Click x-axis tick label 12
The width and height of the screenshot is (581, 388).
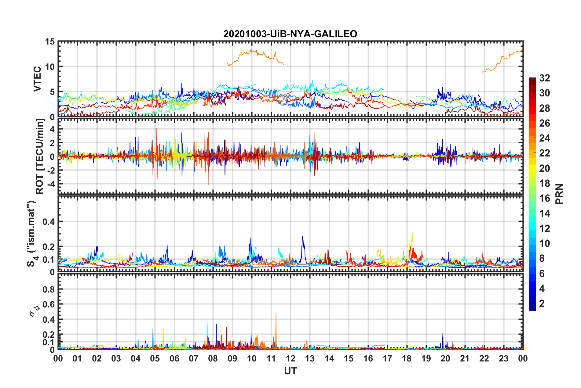[x=290, y=358]
